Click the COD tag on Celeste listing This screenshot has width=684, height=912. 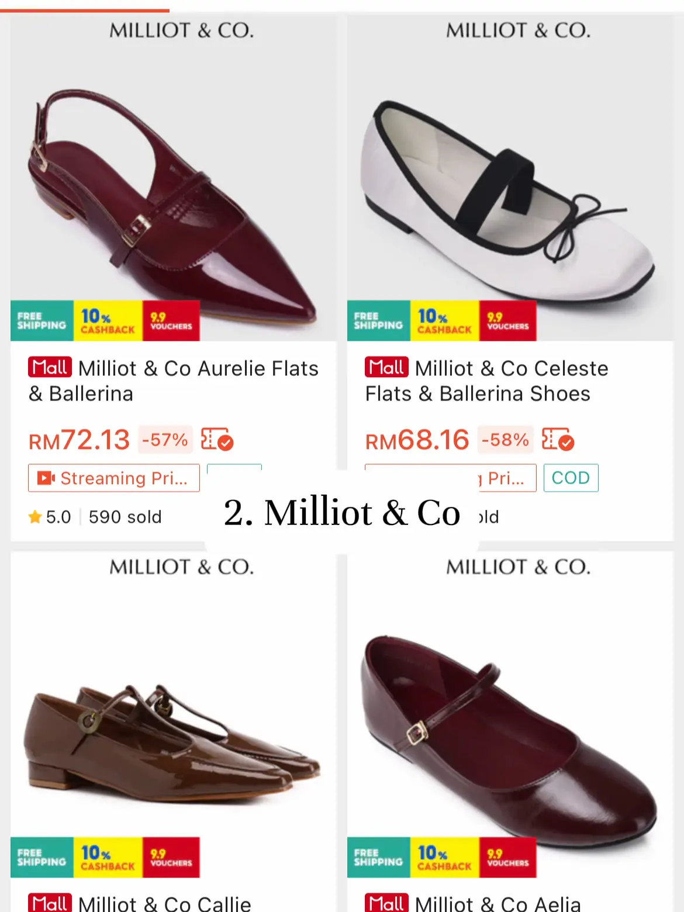[571, 478]
